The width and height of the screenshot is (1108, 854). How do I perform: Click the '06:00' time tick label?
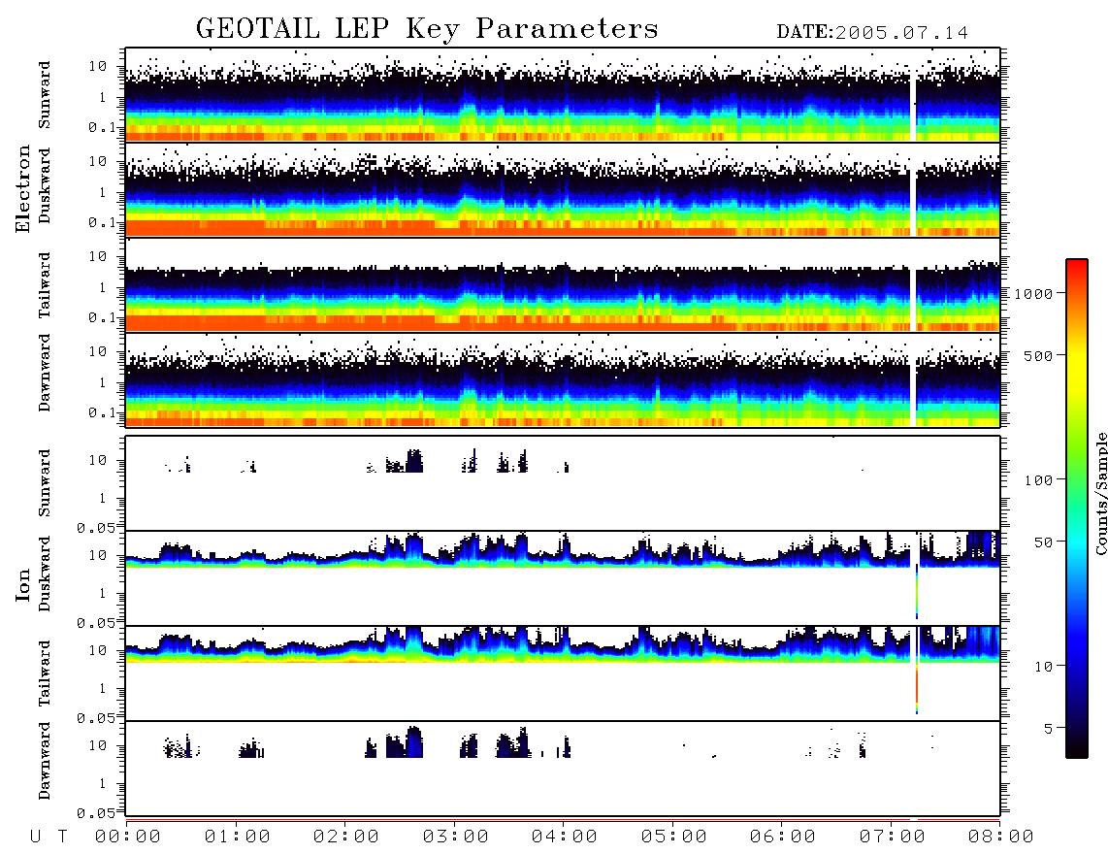click(x=783, y=837)
